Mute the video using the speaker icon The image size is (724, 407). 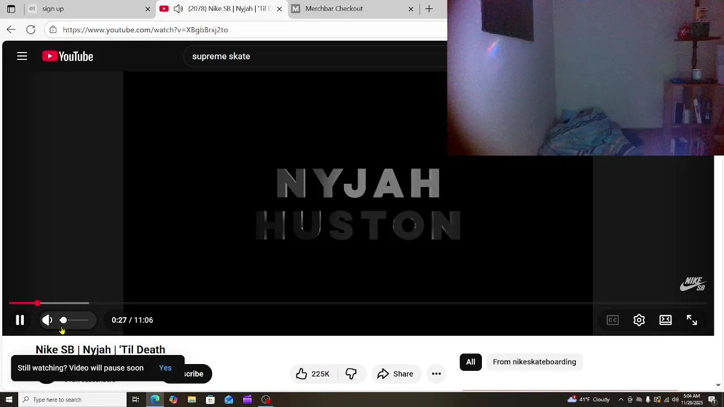48,320
